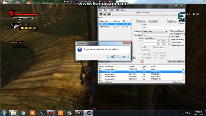Open Table Extras at the bottom right
This screenshot has height=116, width=206.
pos(177,82)
